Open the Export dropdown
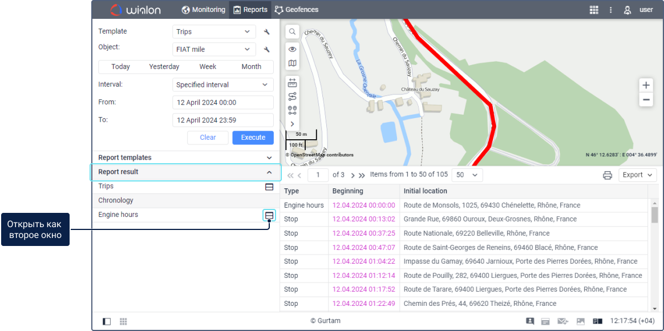Image resolution: width=664 pixels, height=331 pixels. [x=637, y=175]
